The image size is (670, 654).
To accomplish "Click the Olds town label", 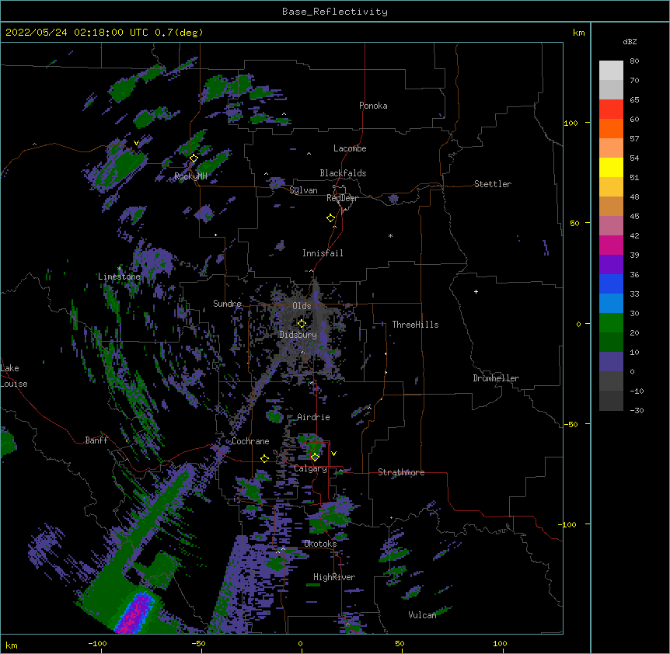I will click(x=302, y=306).
